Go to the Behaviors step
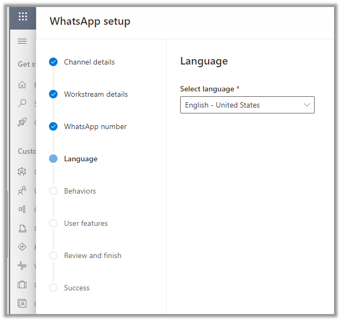Screen dimensions: 341x321 80,191
